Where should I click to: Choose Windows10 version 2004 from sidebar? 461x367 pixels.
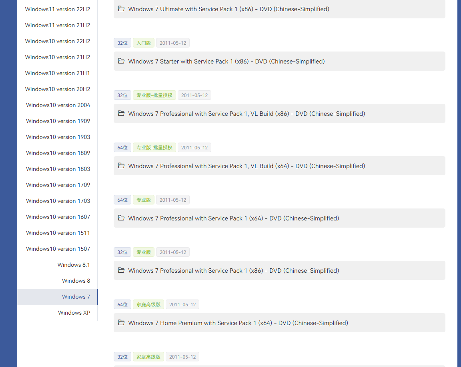click(58, 105)
